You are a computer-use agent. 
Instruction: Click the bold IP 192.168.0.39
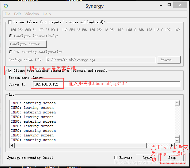[130, 30]
